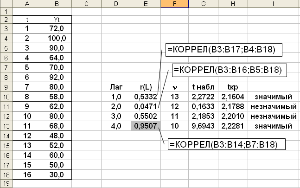Select row header 19
This screenshot has height=188, width=300.
point(6,183)
